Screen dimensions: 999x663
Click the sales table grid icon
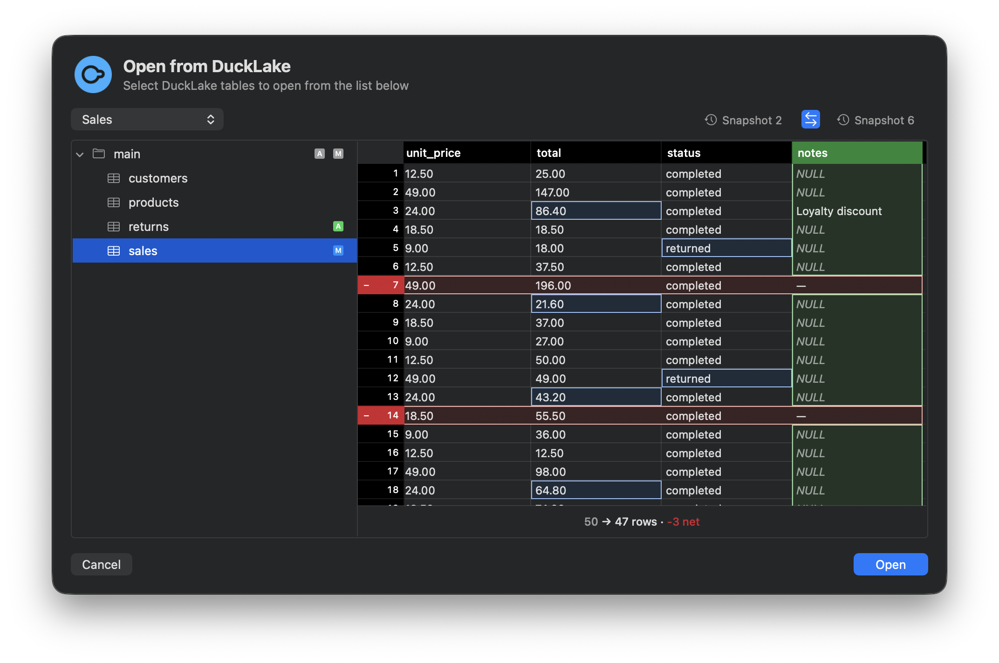pos(114,251)
